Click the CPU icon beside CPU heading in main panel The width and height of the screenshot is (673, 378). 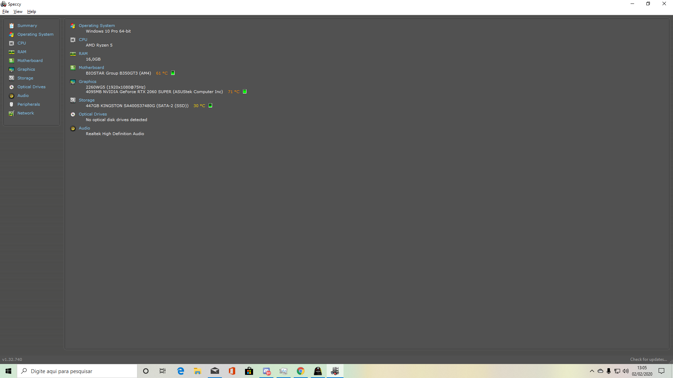point(73,40)
